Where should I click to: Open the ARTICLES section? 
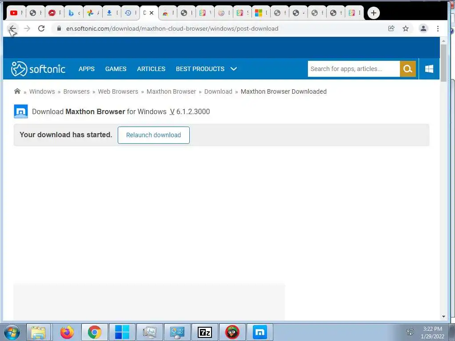coord(151,69)
